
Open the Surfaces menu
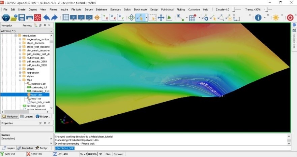(x=115, y=9)
